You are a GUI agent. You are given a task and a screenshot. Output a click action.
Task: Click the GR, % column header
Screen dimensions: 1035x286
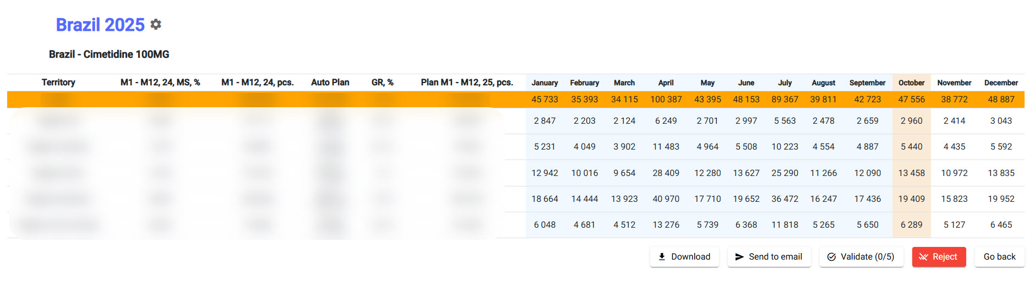pyautogui.click(x=382, y=82)
